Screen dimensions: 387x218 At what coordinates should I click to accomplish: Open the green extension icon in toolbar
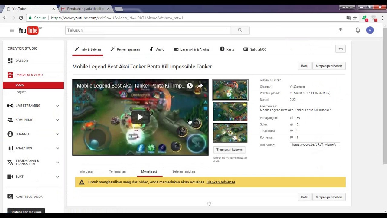pos(365,18)
